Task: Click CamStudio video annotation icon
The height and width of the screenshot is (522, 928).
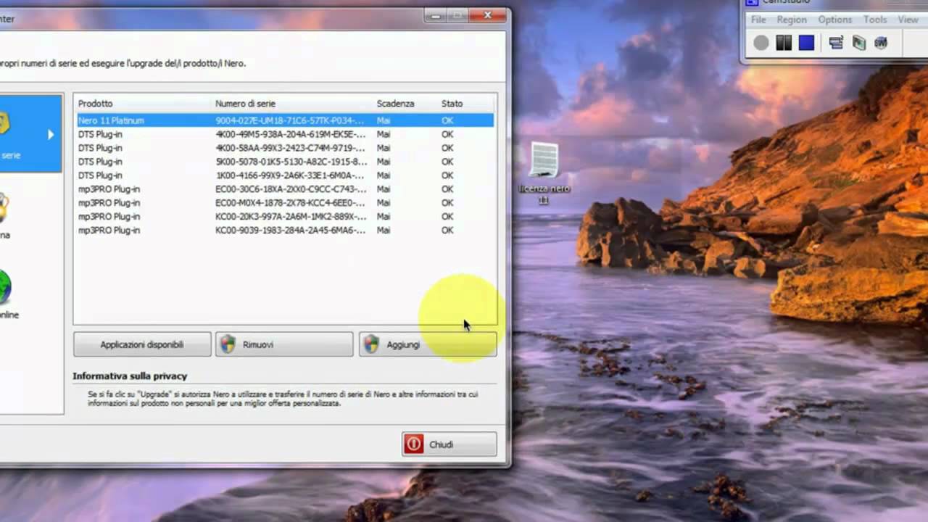Action: coord(859,43)
